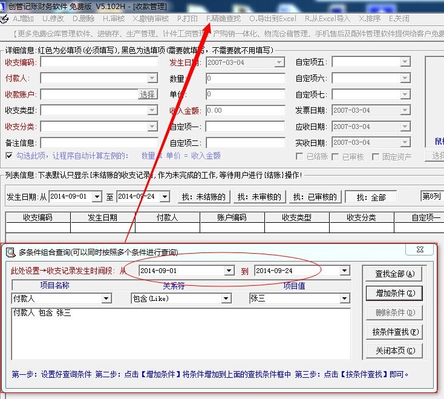The height and width of the screenshot is (399, 444).
Task: Close the dialog with 关闭本页
Action: 394,351
